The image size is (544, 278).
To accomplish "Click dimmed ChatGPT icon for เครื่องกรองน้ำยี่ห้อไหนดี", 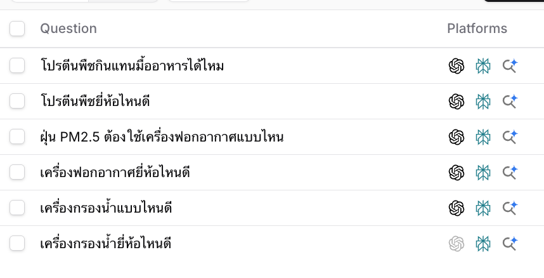I will point(457,243).
